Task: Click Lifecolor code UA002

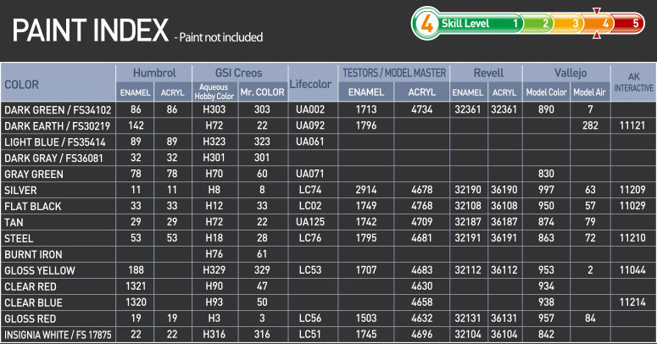Action: (x=310, y=109)
